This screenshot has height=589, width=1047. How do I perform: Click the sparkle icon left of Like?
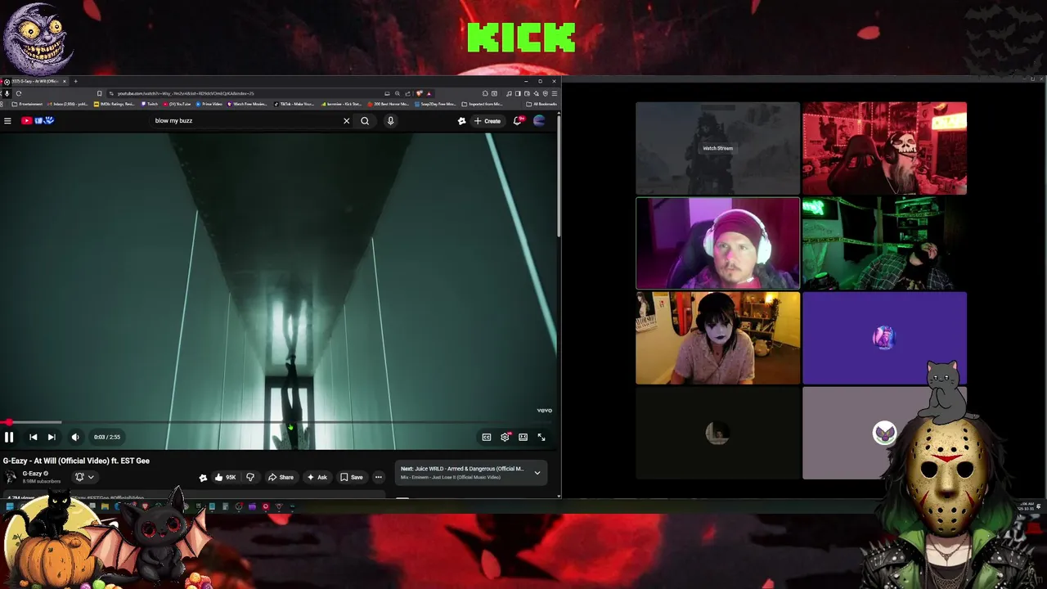[203, 477]
